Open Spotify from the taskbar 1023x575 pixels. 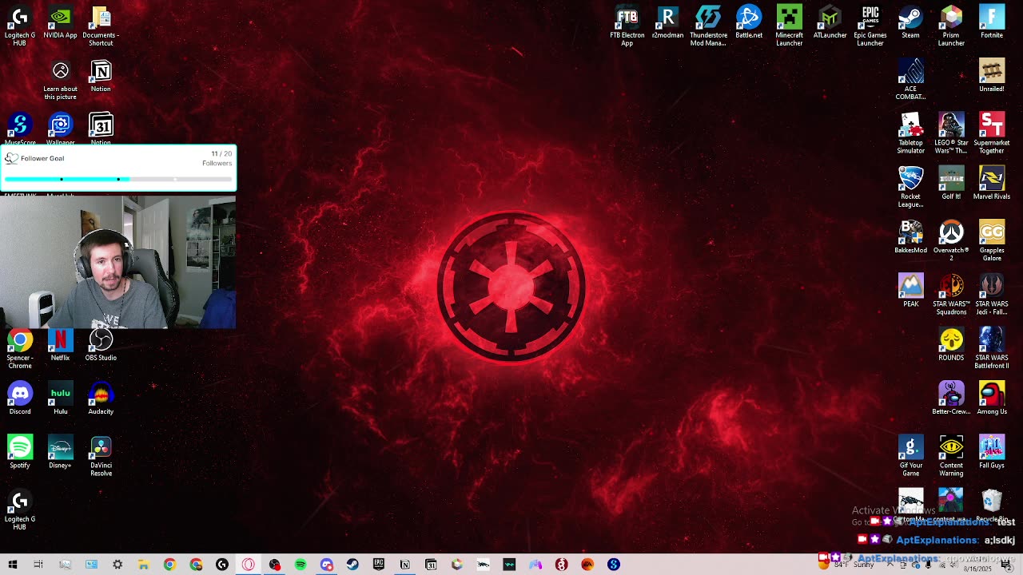[301, 565]
